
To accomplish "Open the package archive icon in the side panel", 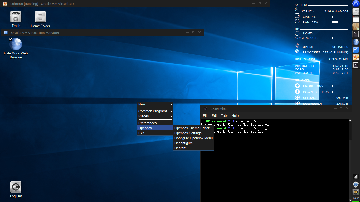I will click(356, 27).
